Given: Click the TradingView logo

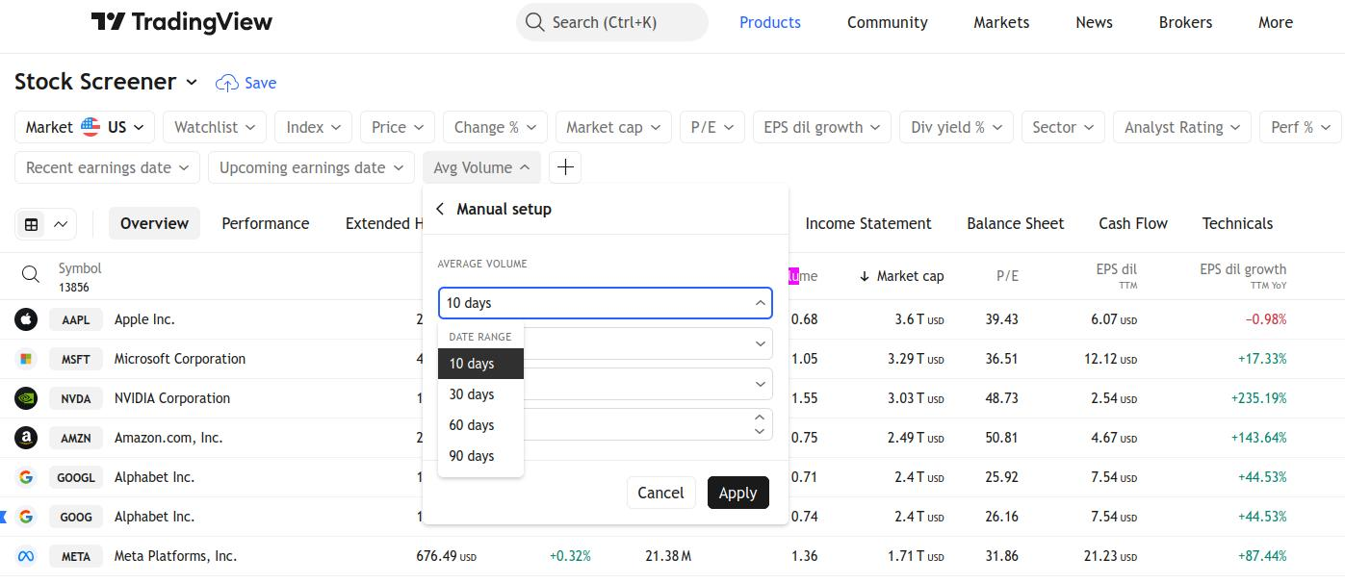Looking at the screenshot, I should (182, 22).
